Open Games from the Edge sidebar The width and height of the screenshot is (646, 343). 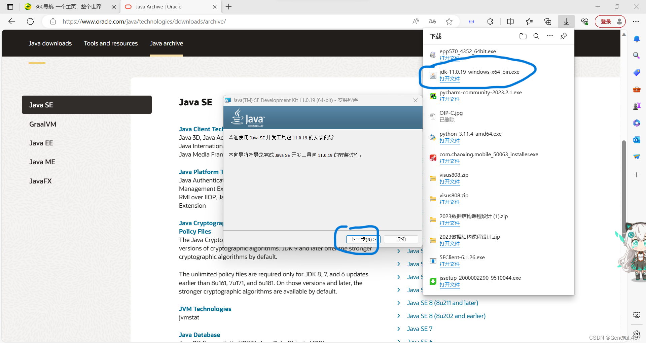point(636,106)
